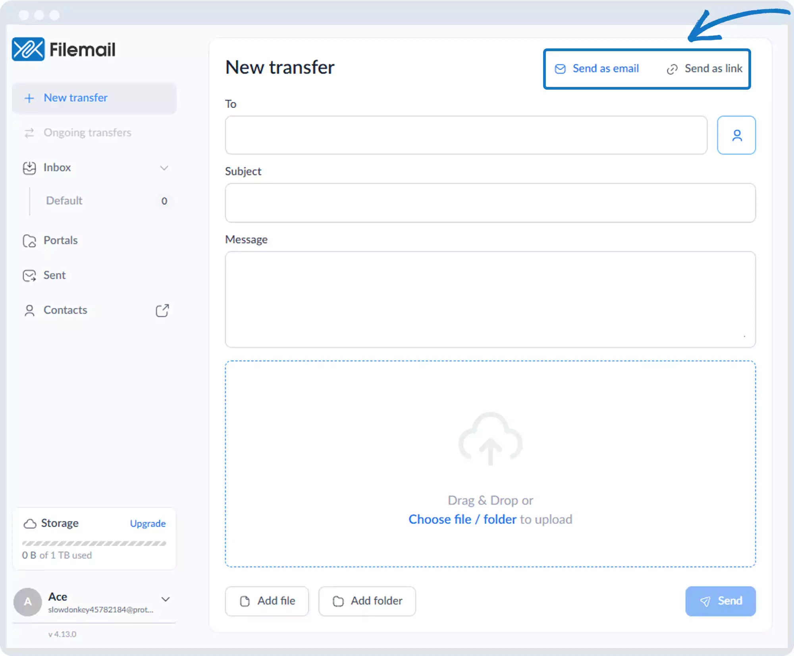The image size is (794, 656).
Task: Click the Ace avatar circle
Action: [x=27, y=602]
